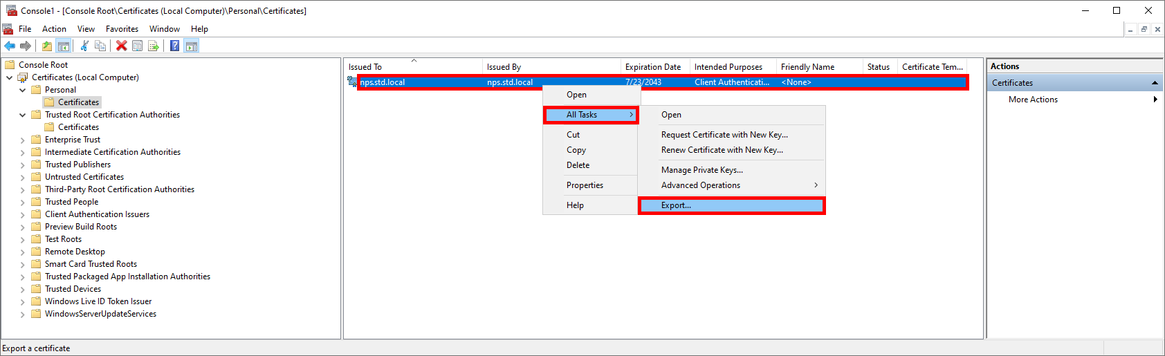Select Remote Desktop folder in tree
This screenshot has width=1165, height=356.
[75, 252]
